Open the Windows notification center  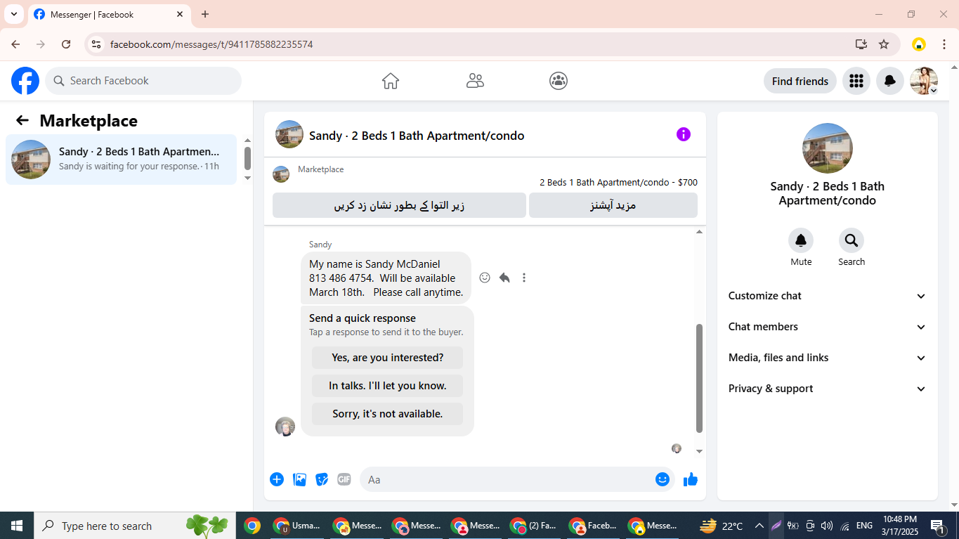tap(937, 526)
